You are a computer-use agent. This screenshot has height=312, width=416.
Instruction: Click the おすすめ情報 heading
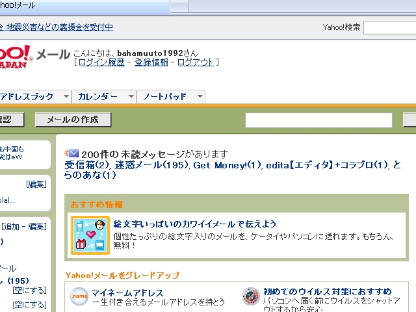click(x=97, y=204)
